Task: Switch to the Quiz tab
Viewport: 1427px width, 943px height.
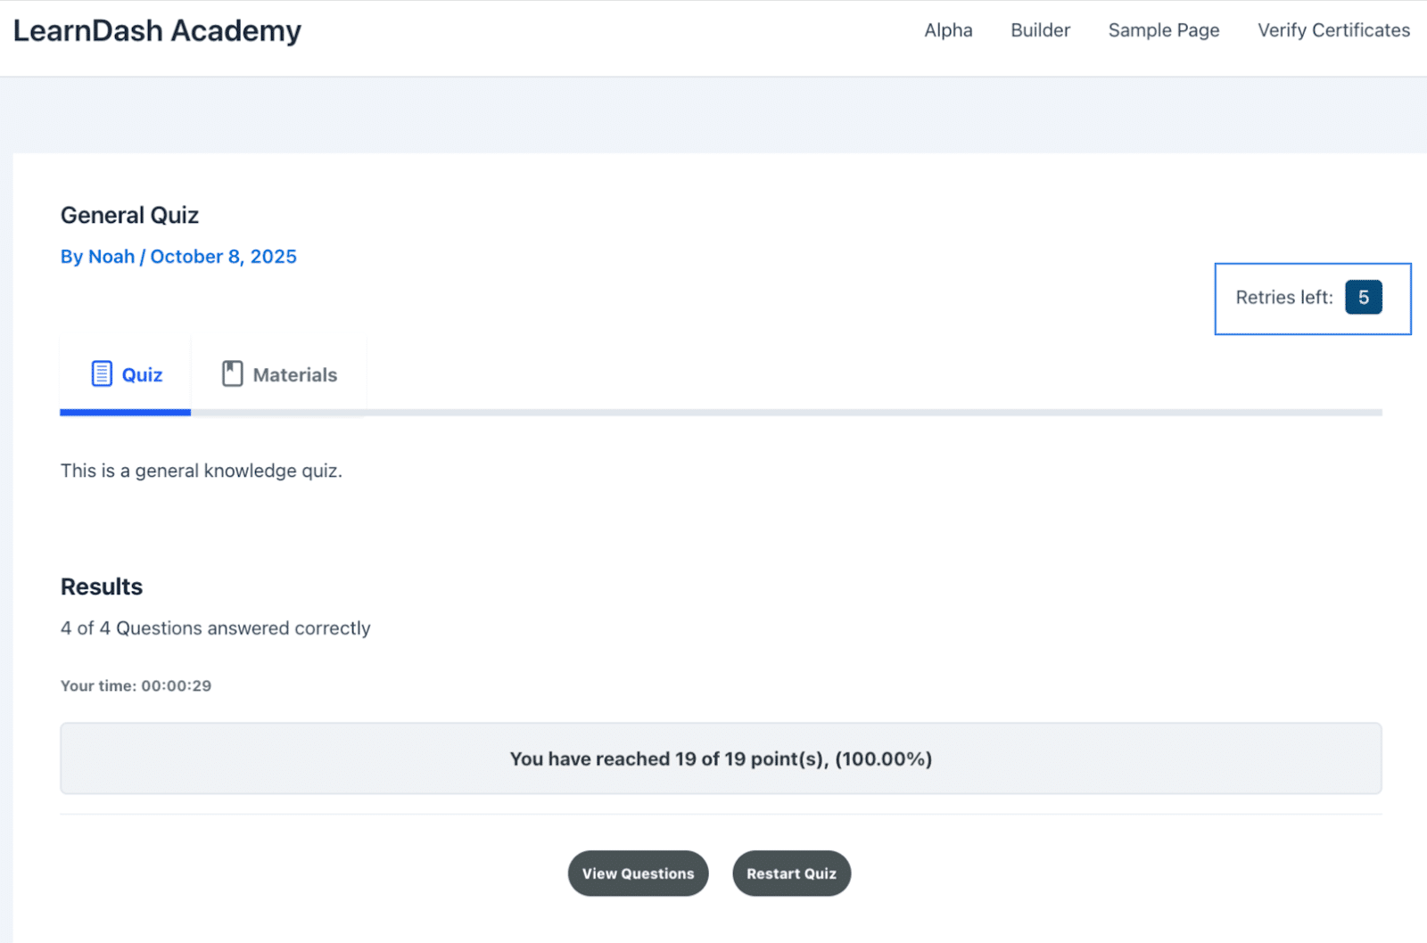Action: pos(126,374)
